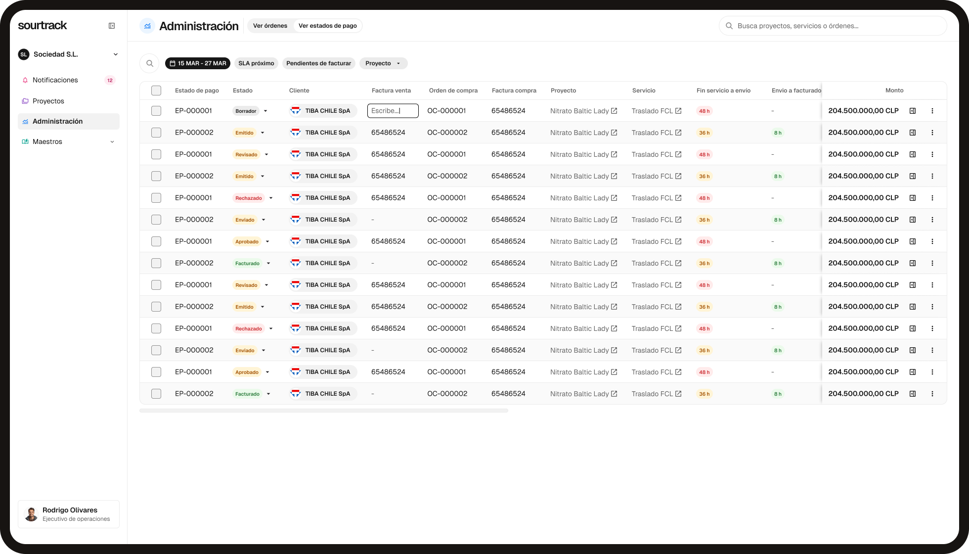This screenshot has height=554, width=969.
Task: Select the Ver estados de pago tab
Action: [327, 25]
